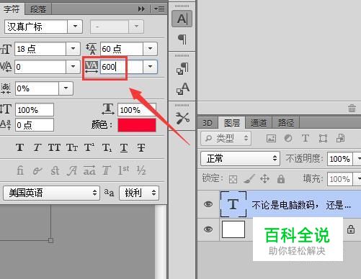Open anti-aliasing dropdown 锐利
361x279 pixels.
click(139, 193)
